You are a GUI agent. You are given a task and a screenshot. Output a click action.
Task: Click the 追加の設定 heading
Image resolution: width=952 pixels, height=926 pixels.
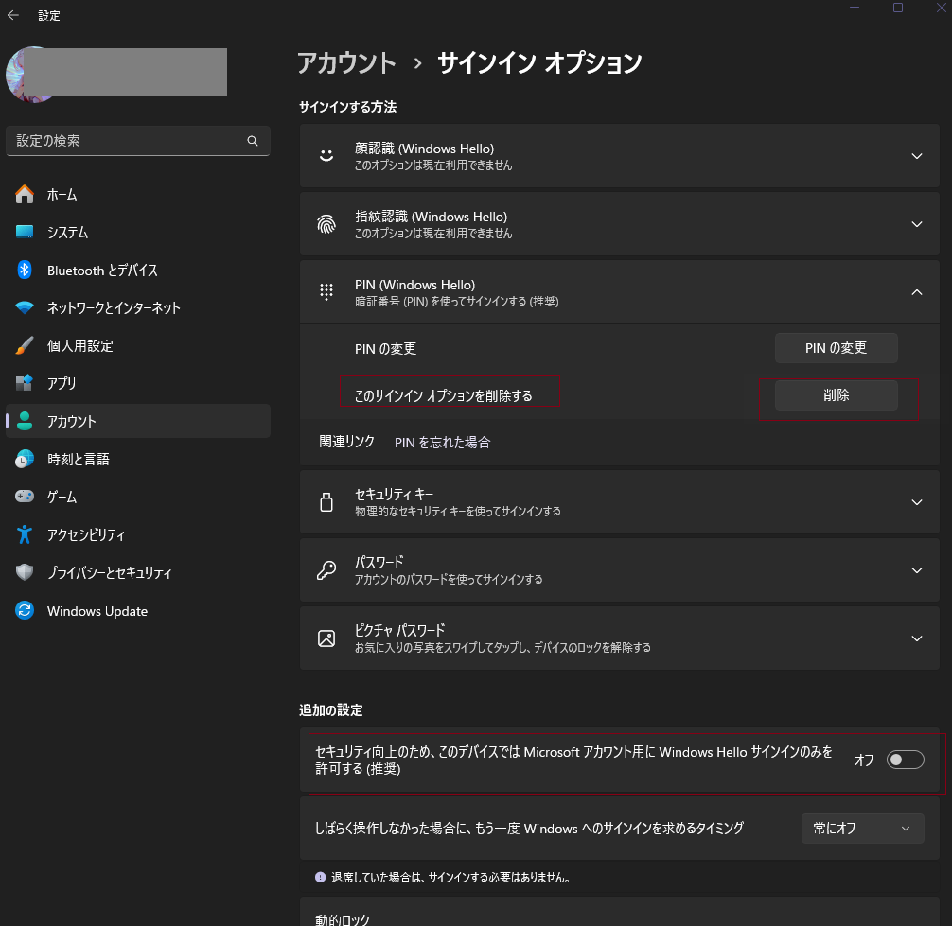point(331,710)
